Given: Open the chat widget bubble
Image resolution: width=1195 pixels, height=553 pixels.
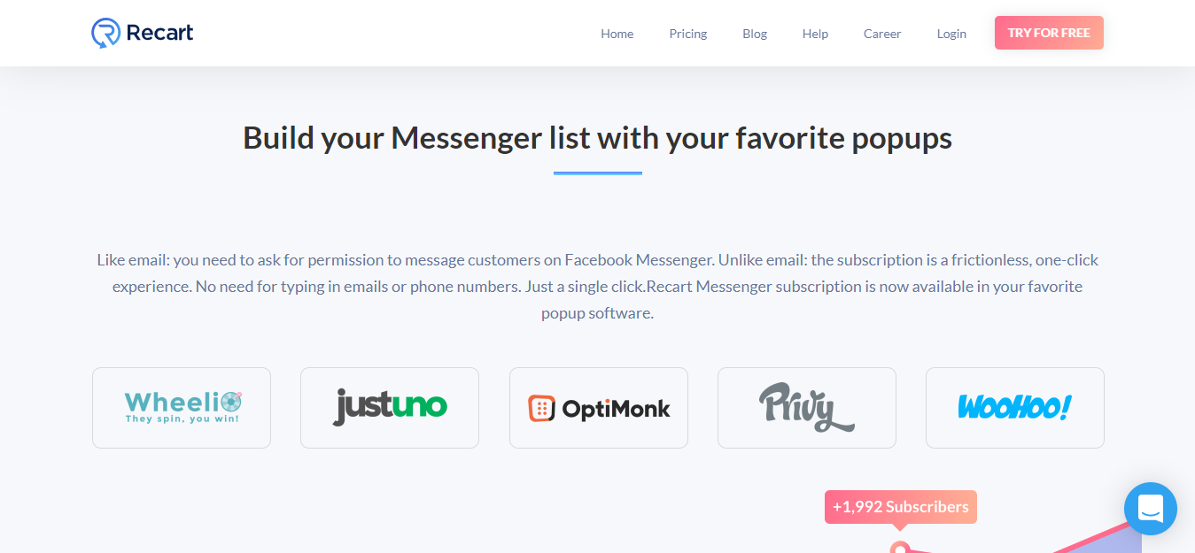Looking at the screenshot, I should click(1150, 509).
